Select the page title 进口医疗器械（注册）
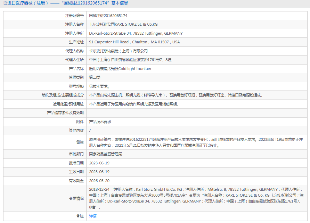The height and width of the screenshot is (223, 310). point(27,3)
